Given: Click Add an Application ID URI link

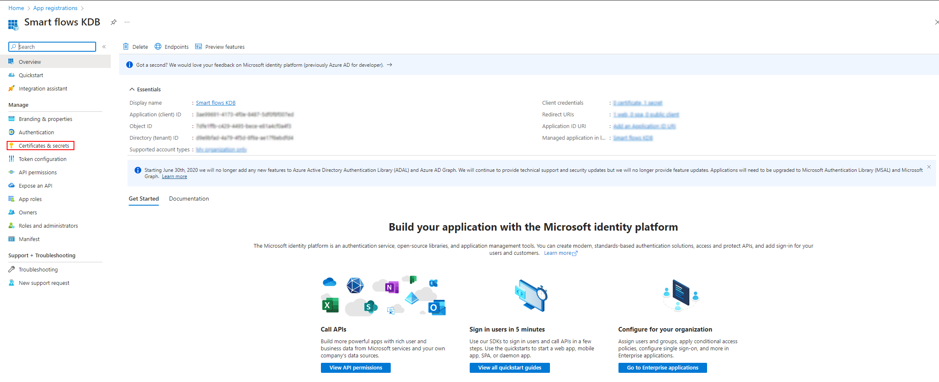Looking at the screenshot, I should click(644, 126).
